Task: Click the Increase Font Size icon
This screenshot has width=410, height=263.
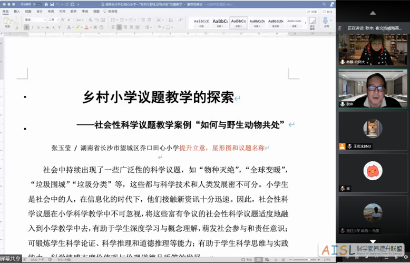Action: click(x=63, y=20)
